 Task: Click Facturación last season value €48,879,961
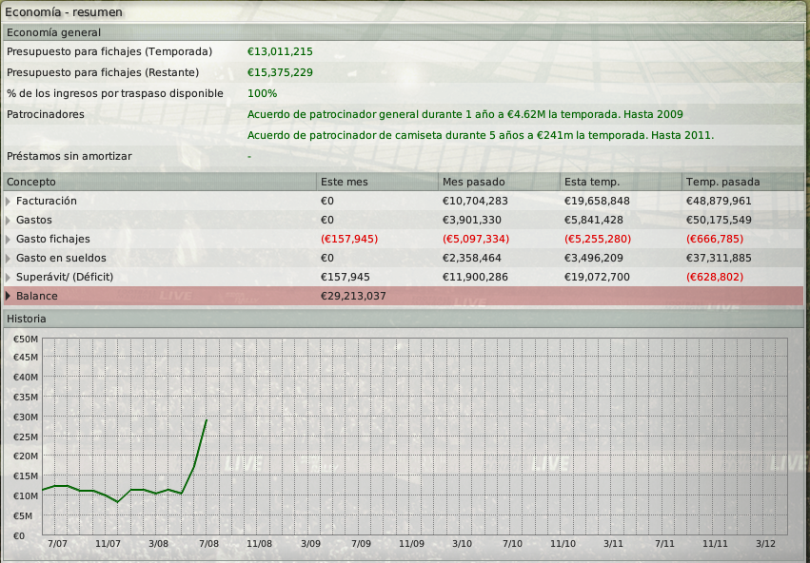[x=719, y=202]
